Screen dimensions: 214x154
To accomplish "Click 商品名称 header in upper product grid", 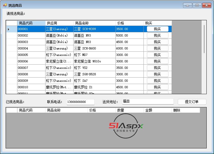I will pyautogui.click(x=94, y=23).
